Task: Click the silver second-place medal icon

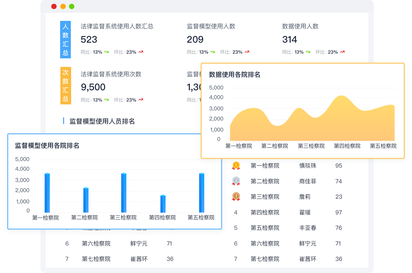Action: pos(236,181)
